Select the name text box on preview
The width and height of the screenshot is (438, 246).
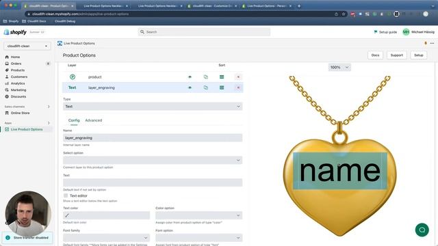pyautogui.click(x=340, y=171)
